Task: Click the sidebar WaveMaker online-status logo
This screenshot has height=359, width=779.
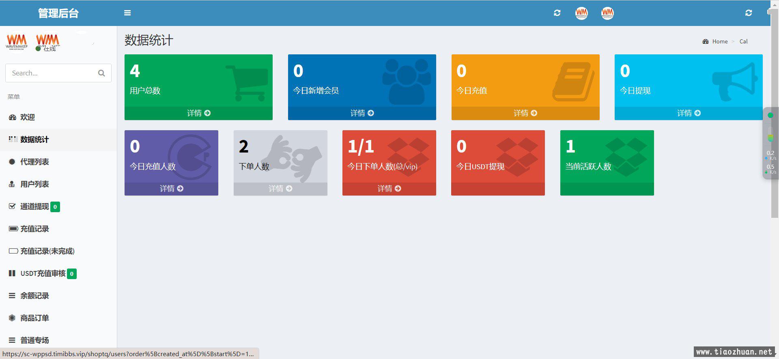Action: pyautogui.click(x=47, y=42)
